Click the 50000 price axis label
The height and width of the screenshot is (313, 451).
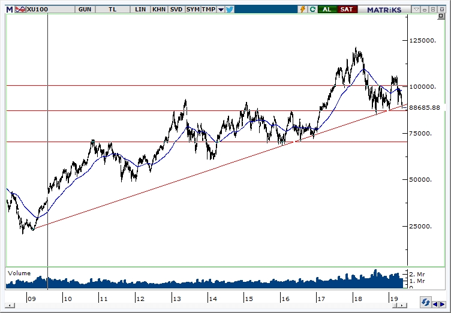point(420,179)
